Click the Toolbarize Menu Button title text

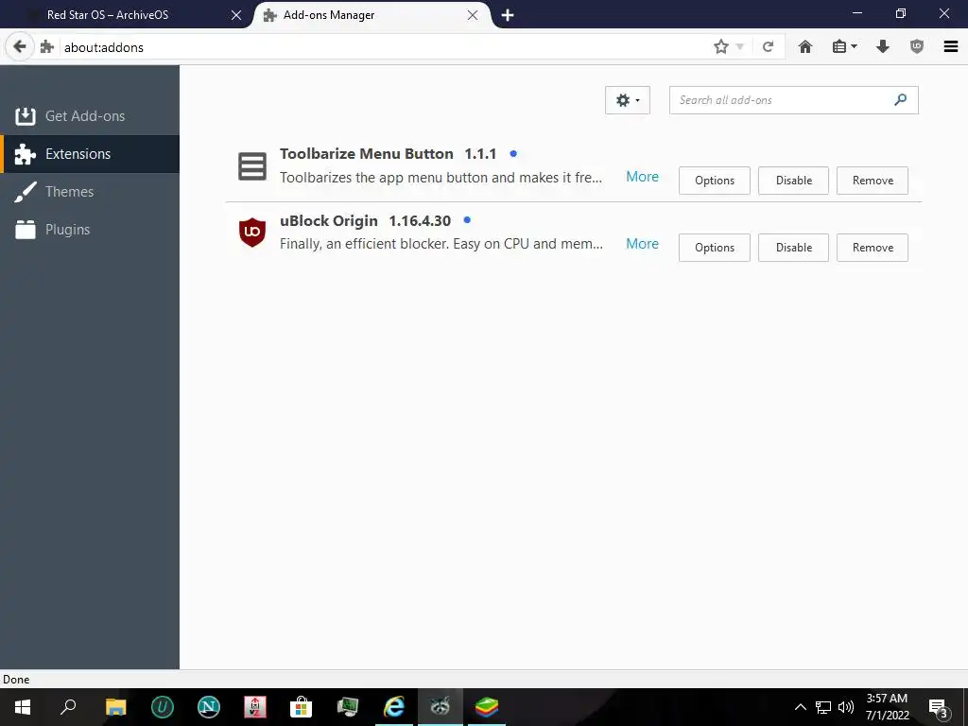point(366,154)
